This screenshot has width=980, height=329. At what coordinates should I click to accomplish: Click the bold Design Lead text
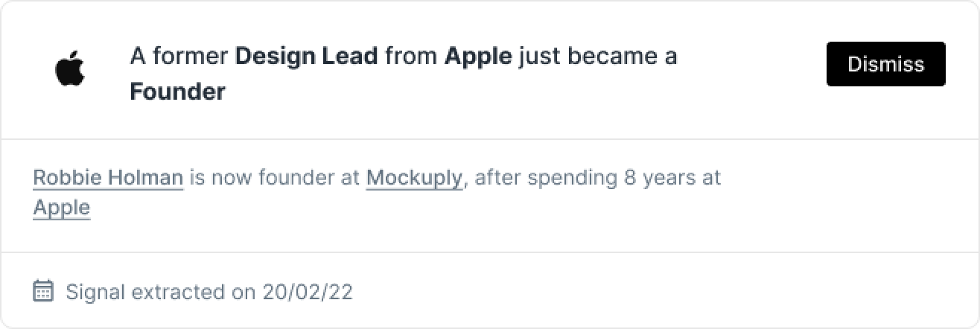coord(306,56)
